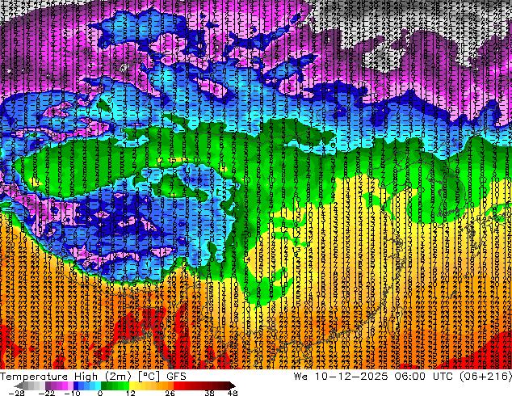Pick the bright red legend swatch at 26
512x396 pixels.
pos(176,385)
